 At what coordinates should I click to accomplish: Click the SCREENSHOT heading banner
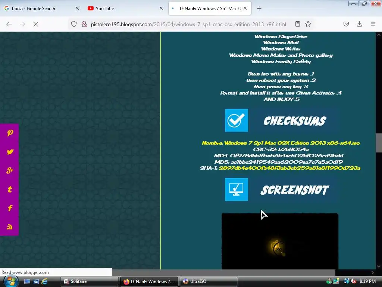point(295,190)
